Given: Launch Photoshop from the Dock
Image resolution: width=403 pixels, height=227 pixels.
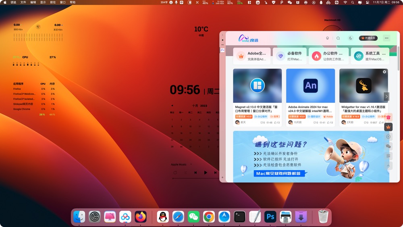Looking at the screenshot, I should pyautogui.click(x=270, y=217).
